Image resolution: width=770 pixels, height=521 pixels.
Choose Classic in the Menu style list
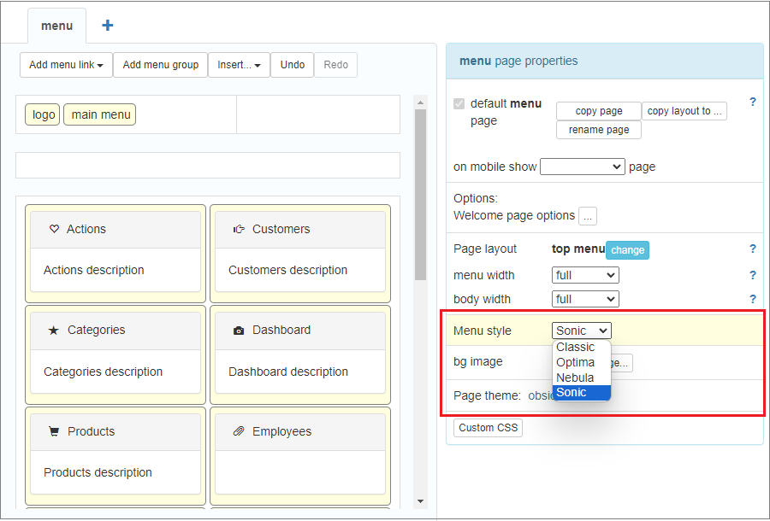tap(575, 347)
